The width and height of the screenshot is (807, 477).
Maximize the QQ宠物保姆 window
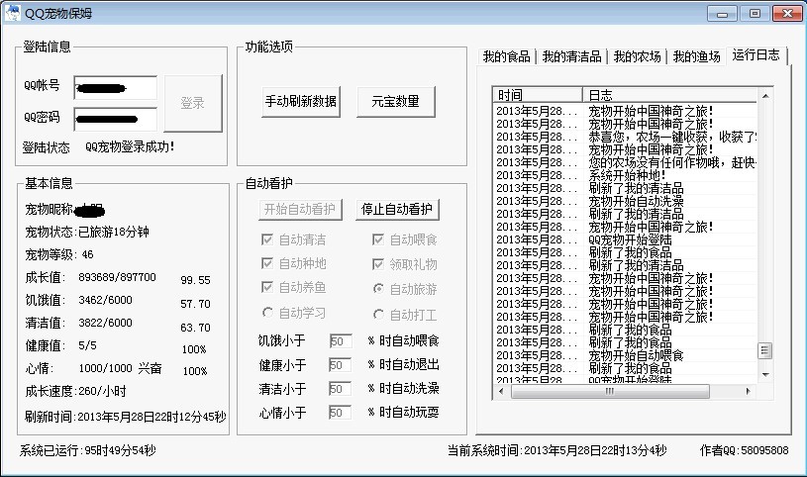click(755, 14)
